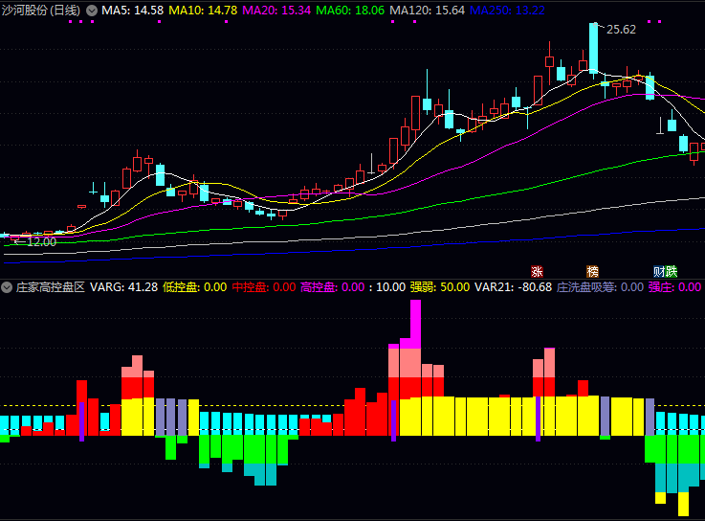
Task: Click the 榜 marker icon
Action: (592, 271)
